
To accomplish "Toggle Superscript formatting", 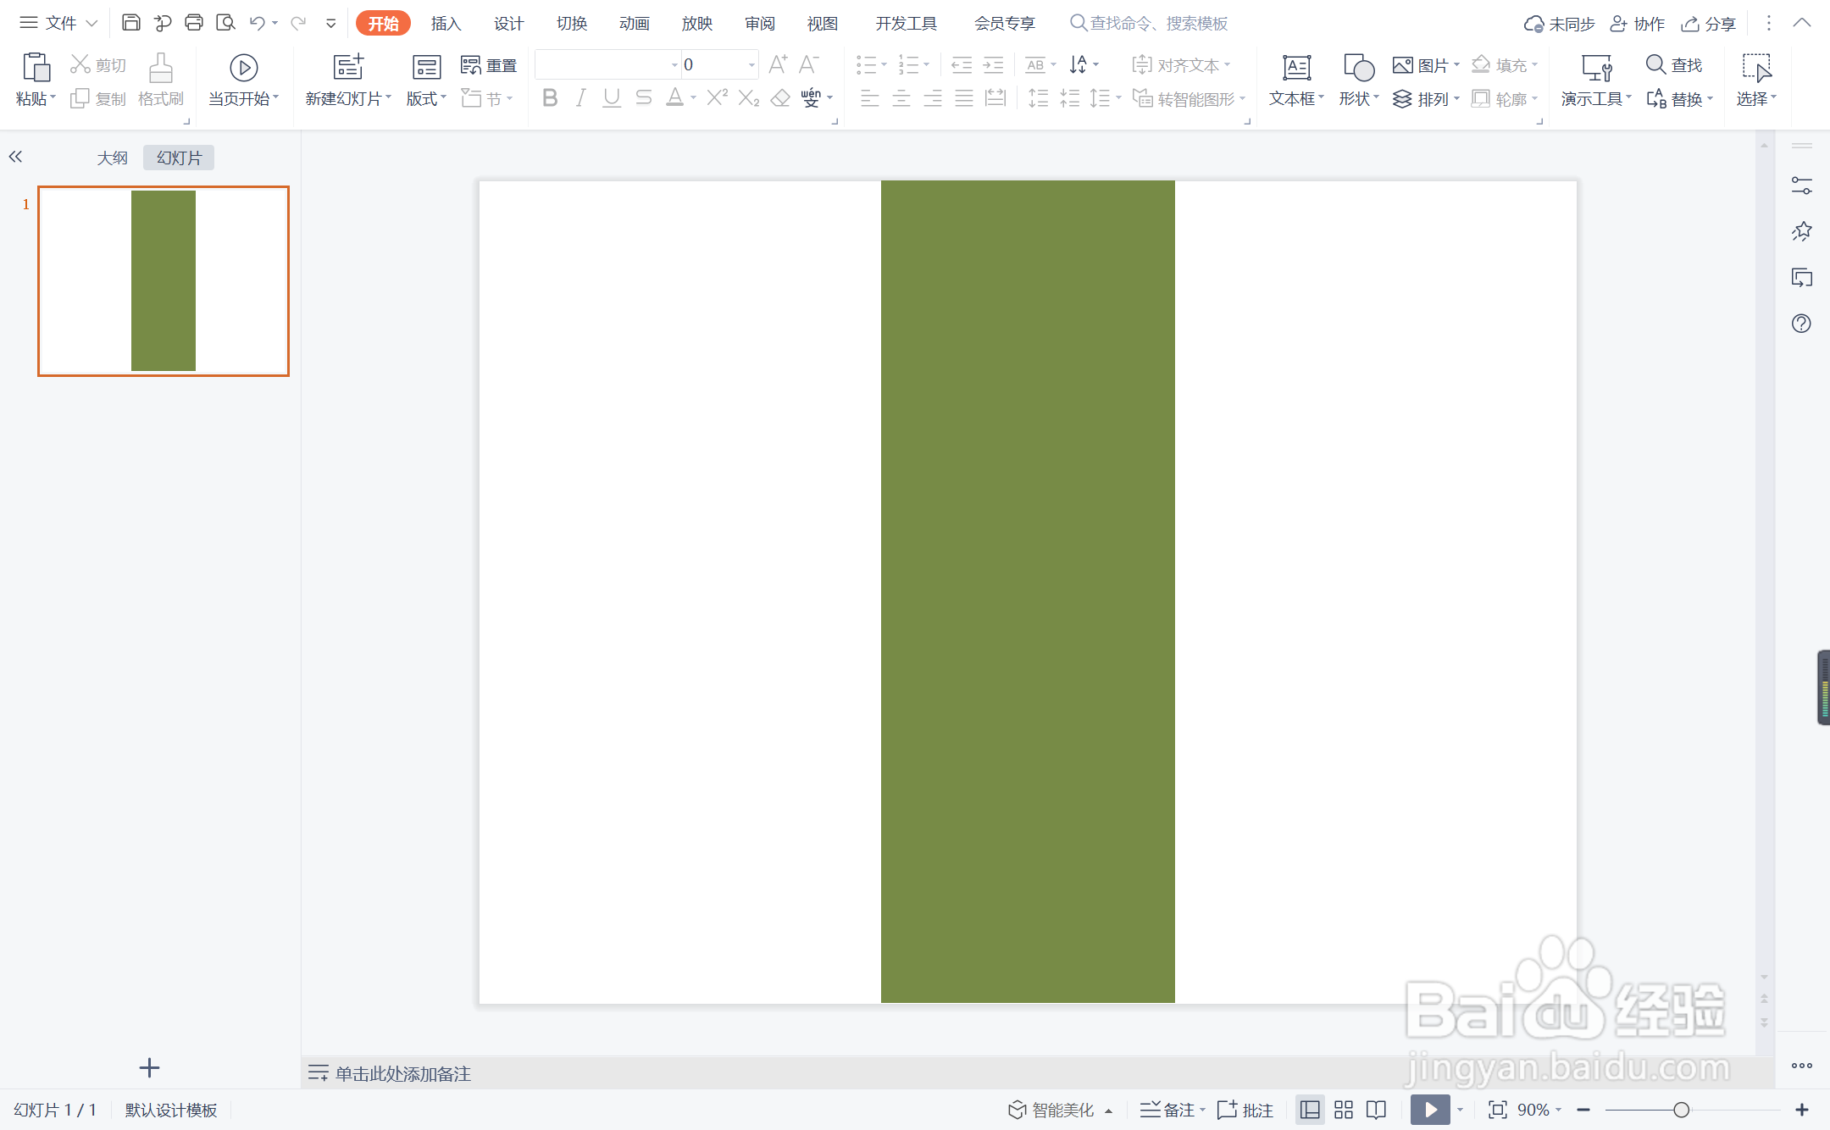I will coord(717,98).
